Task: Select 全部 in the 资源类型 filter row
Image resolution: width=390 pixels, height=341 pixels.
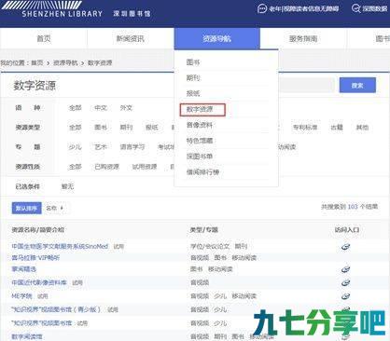Action: (75, 128)
